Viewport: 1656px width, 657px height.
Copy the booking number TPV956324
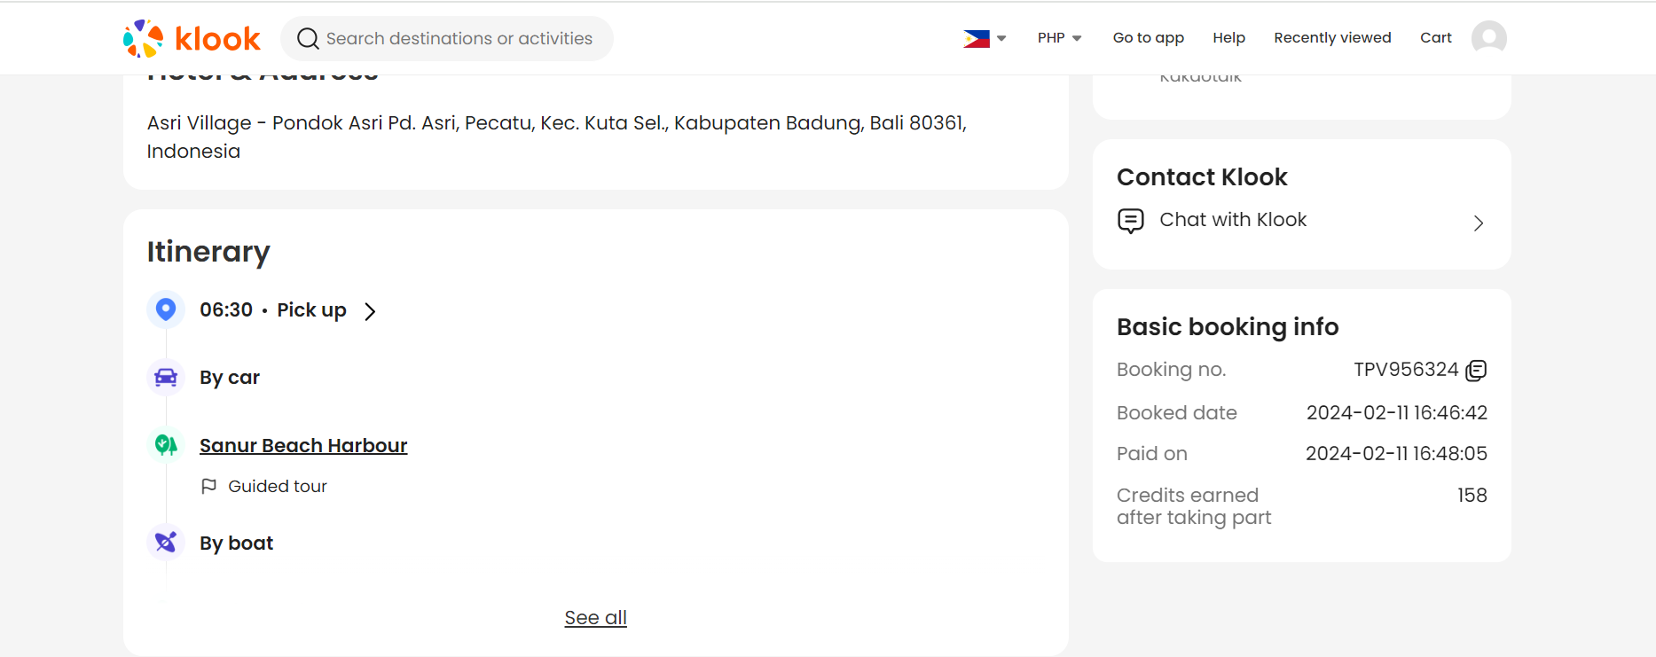(x=1476, y=371)
